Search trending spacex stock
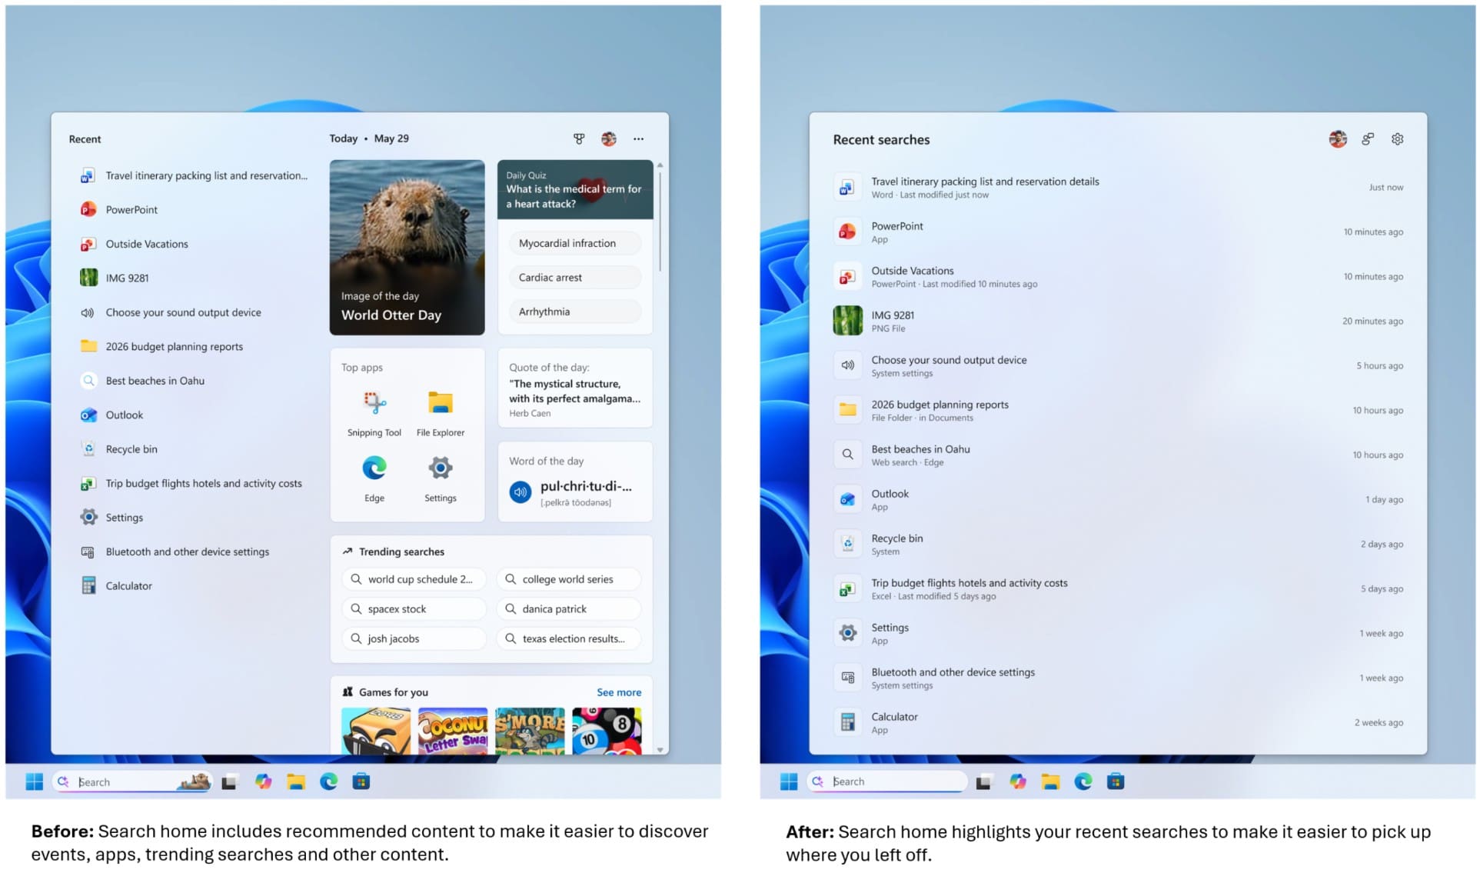 414,608
